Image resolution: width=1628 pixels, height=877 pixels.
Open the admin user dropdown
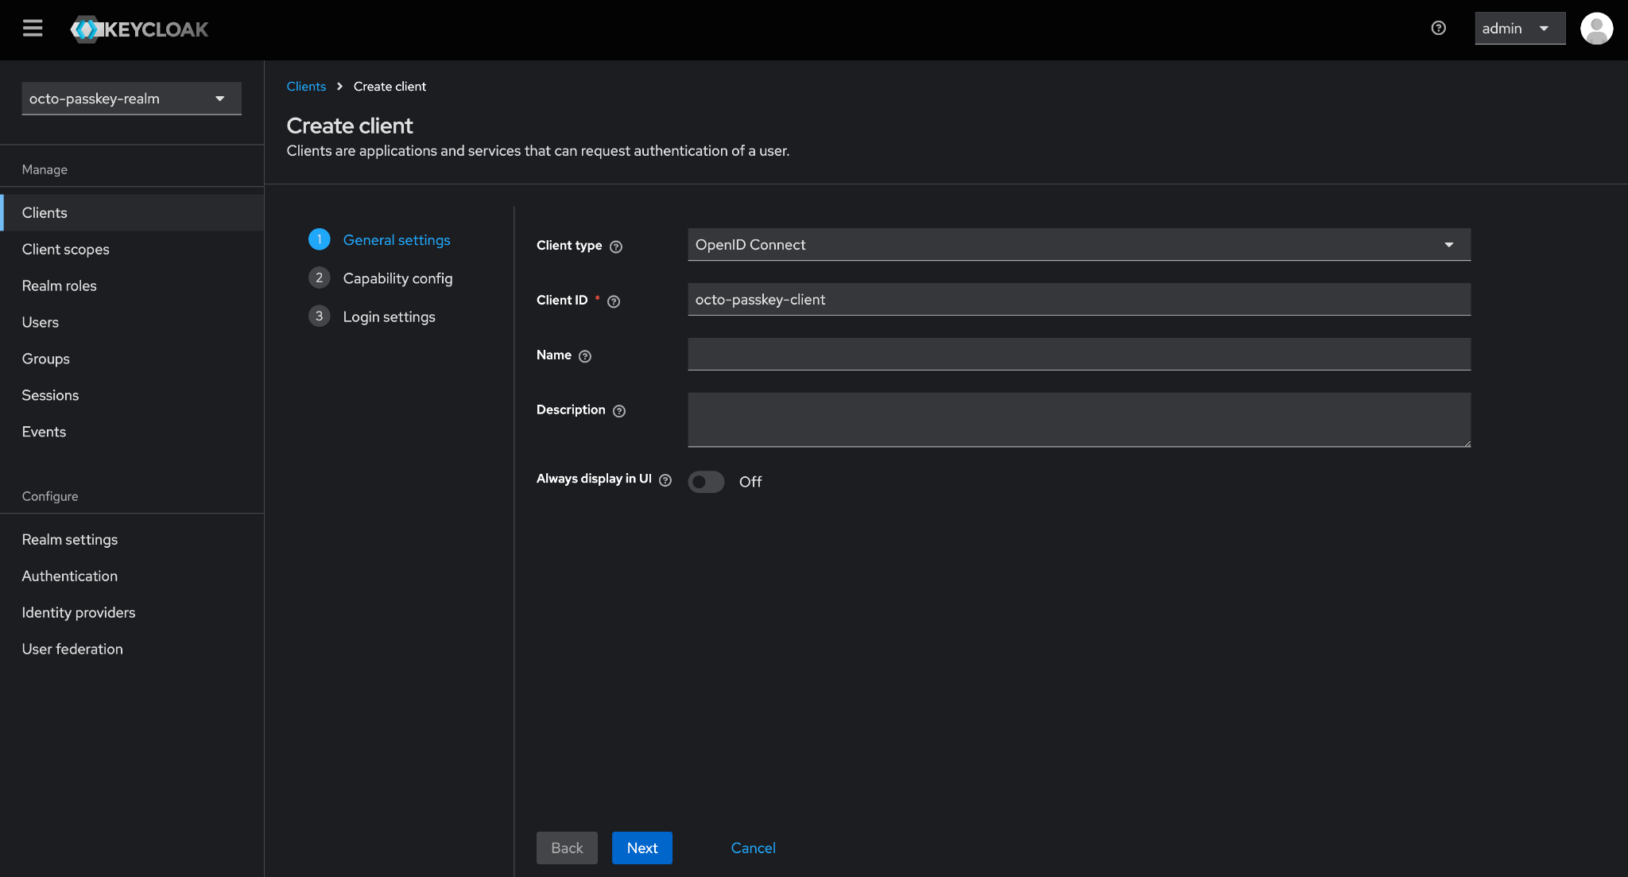[1519, 29]
